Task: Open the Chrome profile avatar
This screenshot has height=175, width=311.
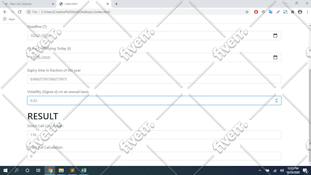Action: click(x=300, y=12)
